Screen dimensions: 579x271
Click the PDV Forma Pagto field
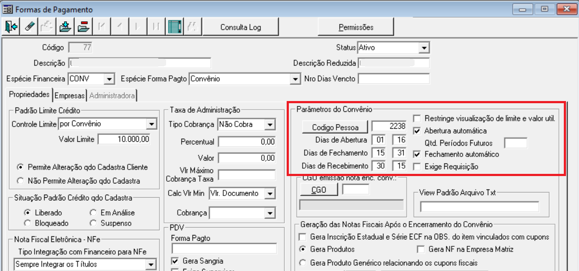224,248
